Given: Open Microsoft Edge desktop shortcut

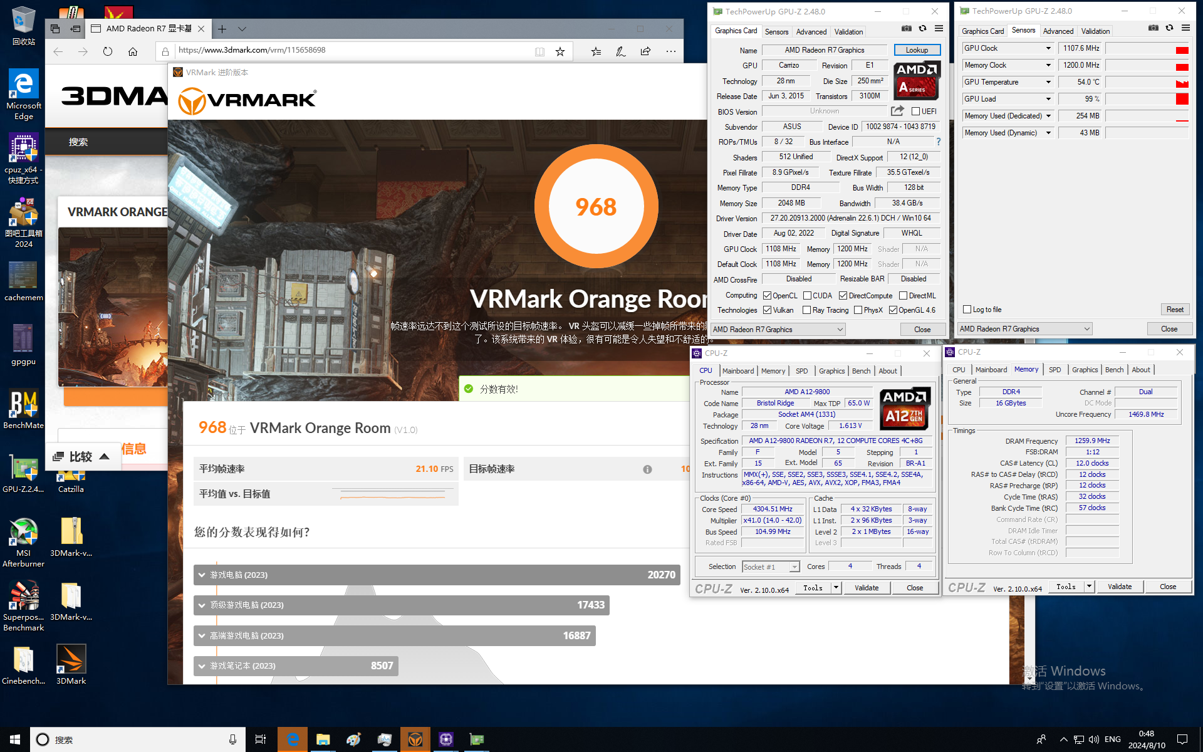Looking at the screenshot, I should click(x=23, y=95).
